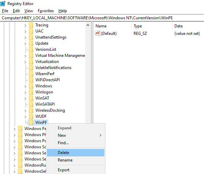Choose Export in the context menu

tap(75, 170)
